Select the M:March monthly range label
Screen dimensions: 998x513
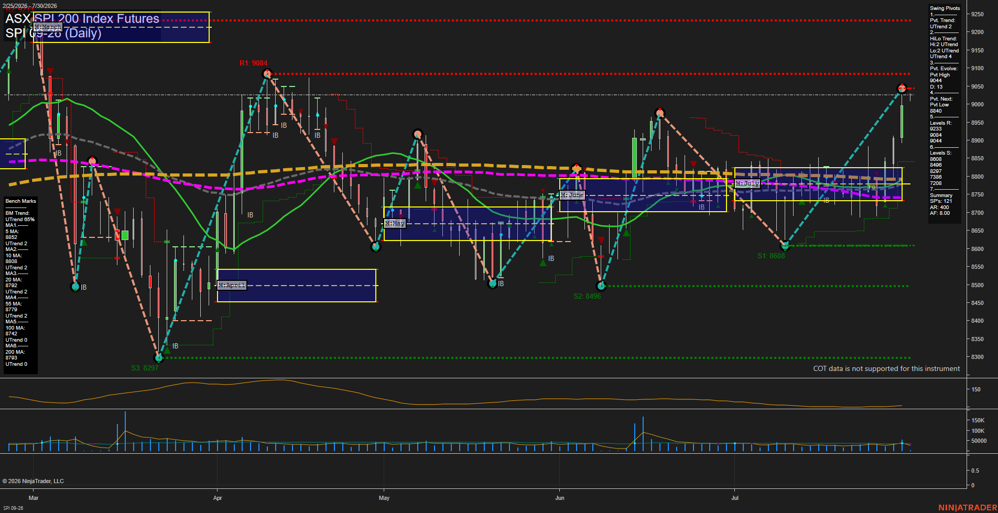point(48,27)
